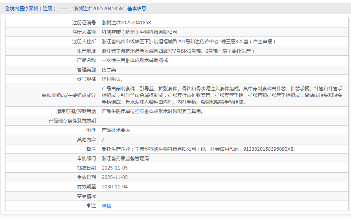Click the 产品储存条件及有效期 label
This screenshot has height=219, width=351.
72,120
